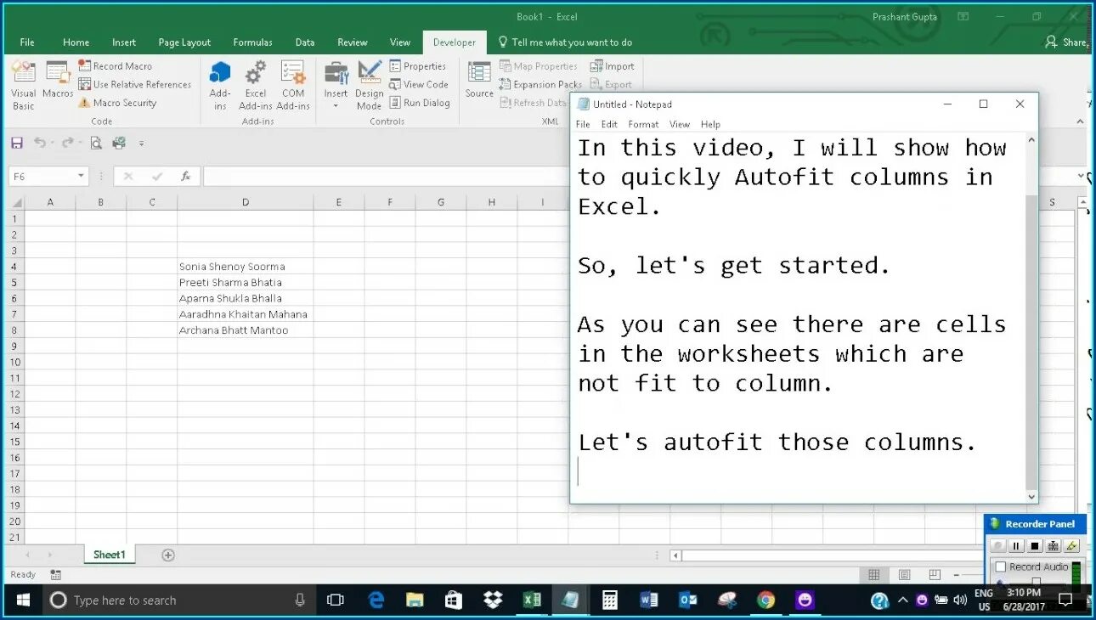Open Chrome from the taskbar
1096x620 pixels.
(766, 600)
